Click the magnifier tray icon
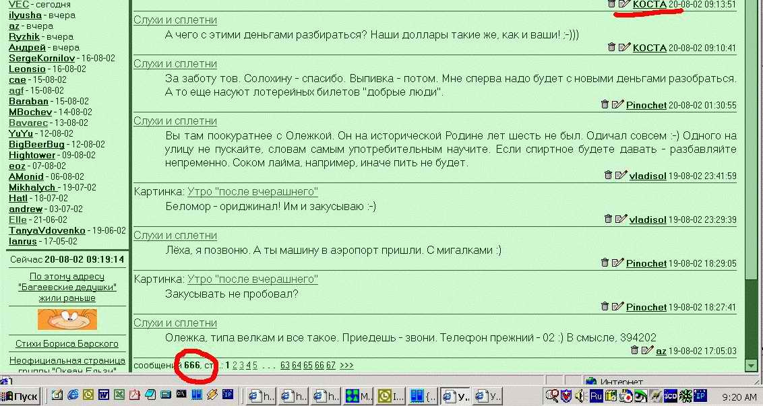 [x=552, y=396]
